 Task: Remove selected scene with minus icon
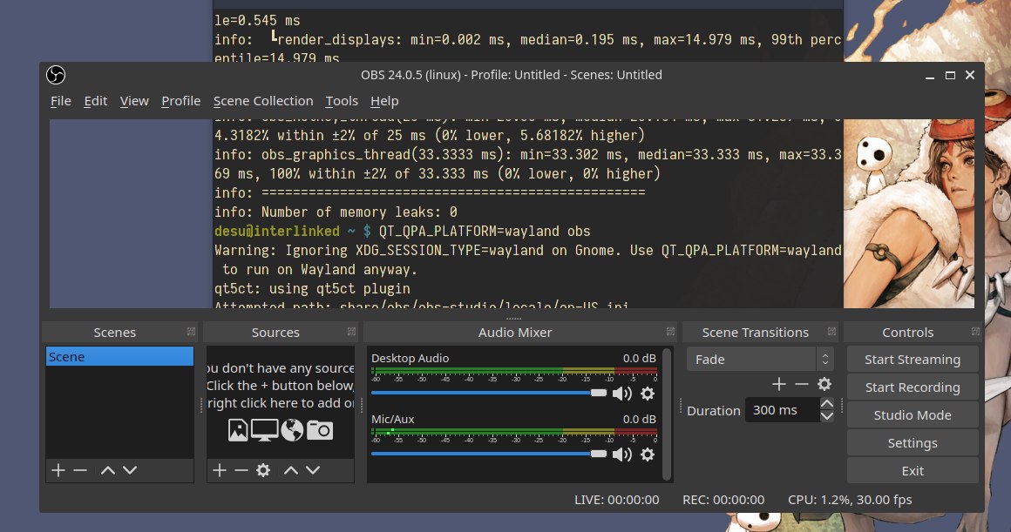80,470
